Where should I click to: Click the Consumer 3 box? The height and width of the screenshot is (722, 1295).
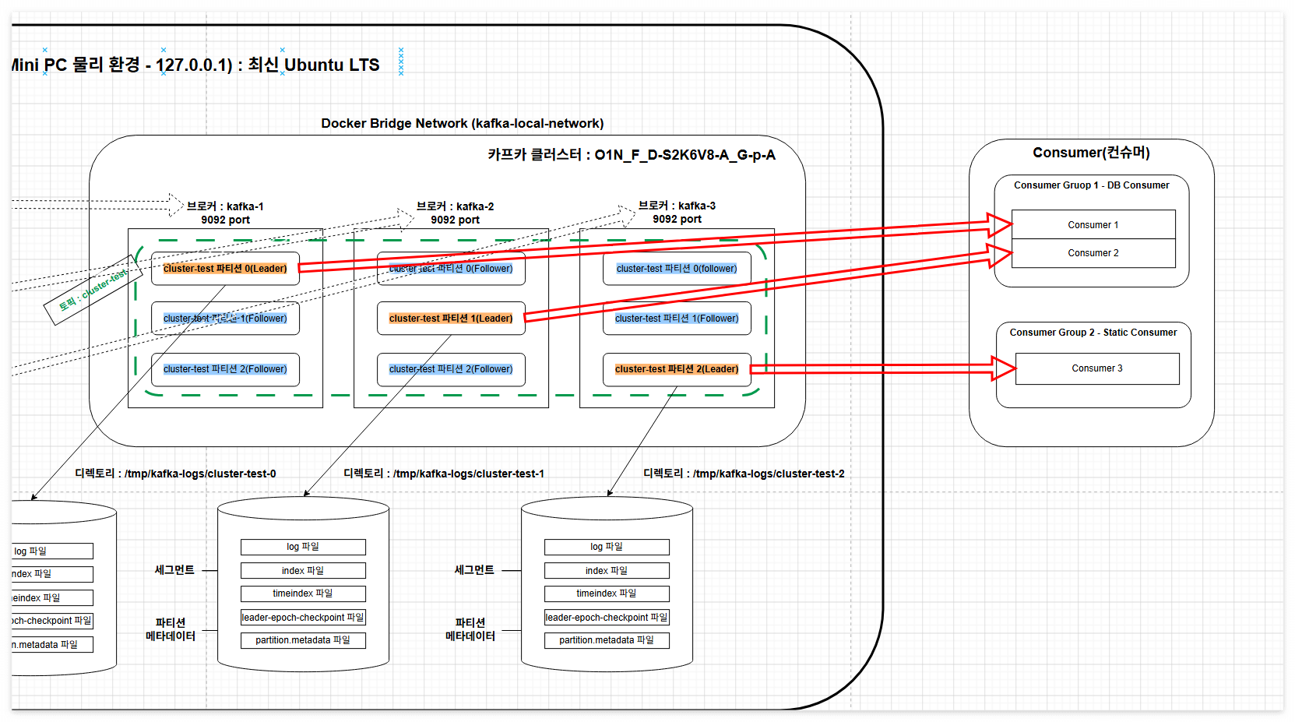(x=1097, y=368)
